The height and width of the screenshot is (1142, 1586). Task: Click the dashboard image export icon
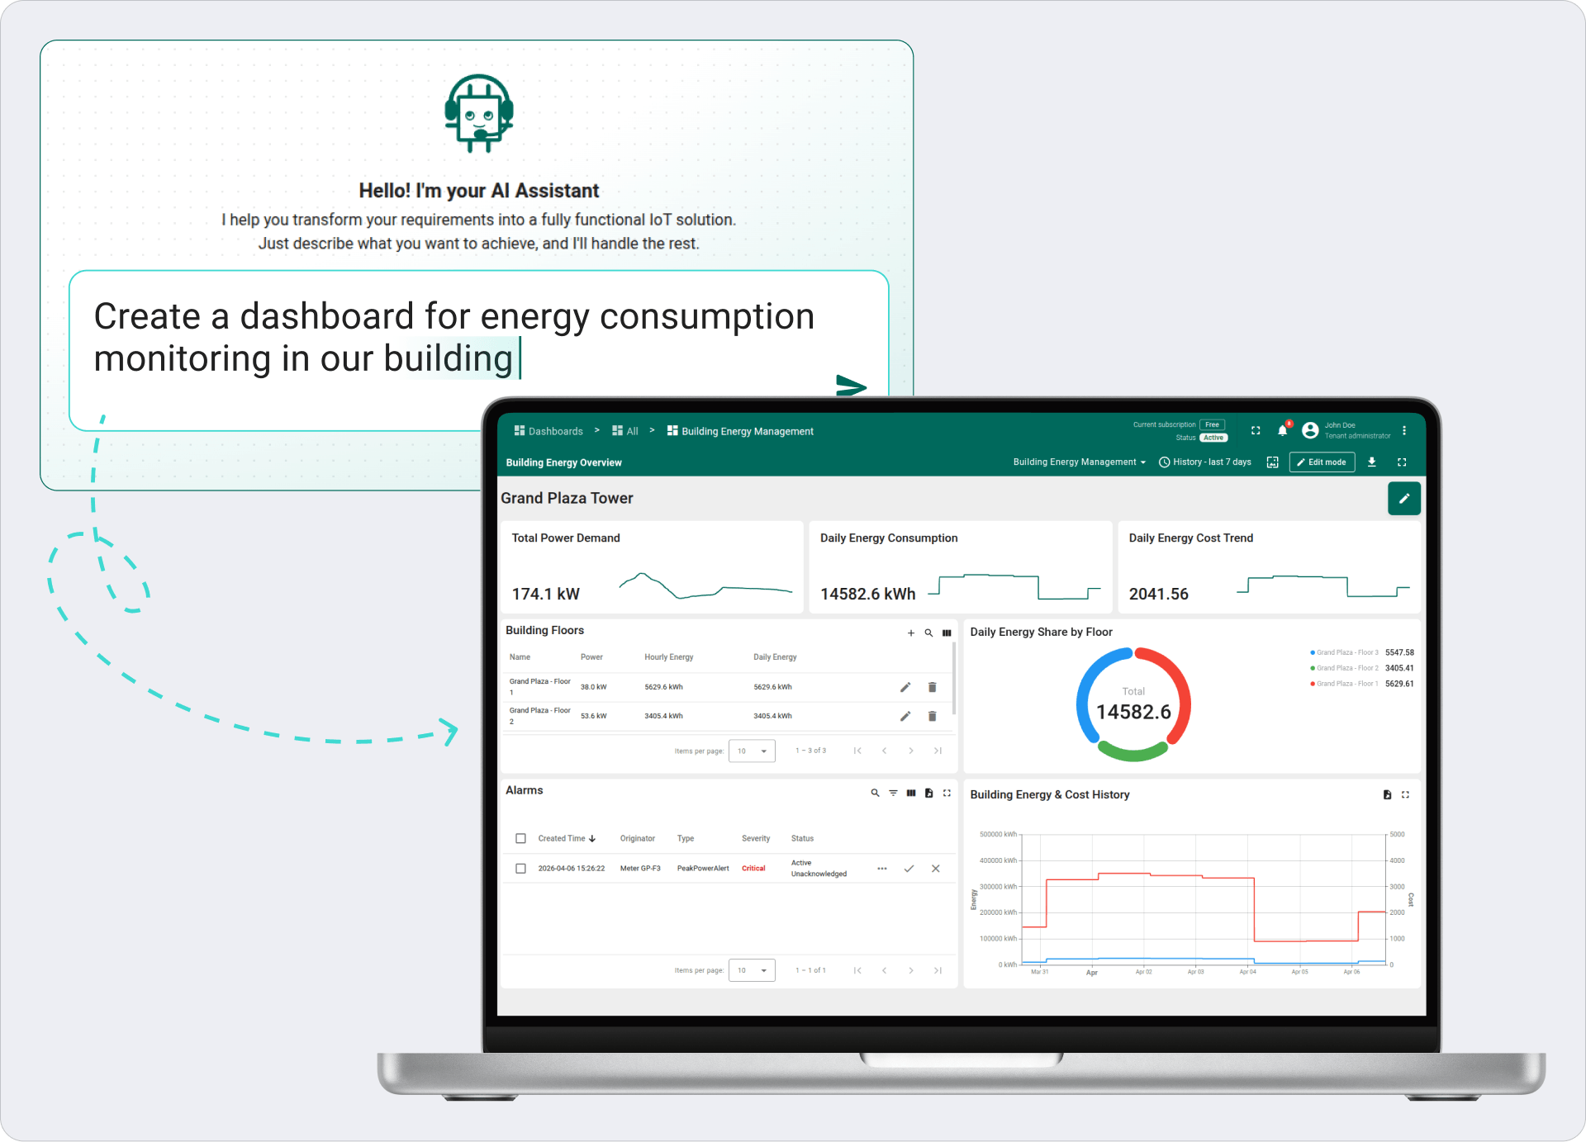(1272, 462)
